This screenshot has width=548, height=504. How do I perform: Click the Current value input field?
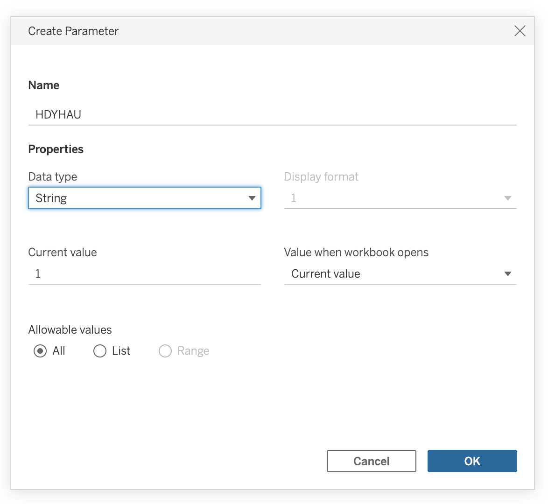pyautogui.click(x=145, y=273)
